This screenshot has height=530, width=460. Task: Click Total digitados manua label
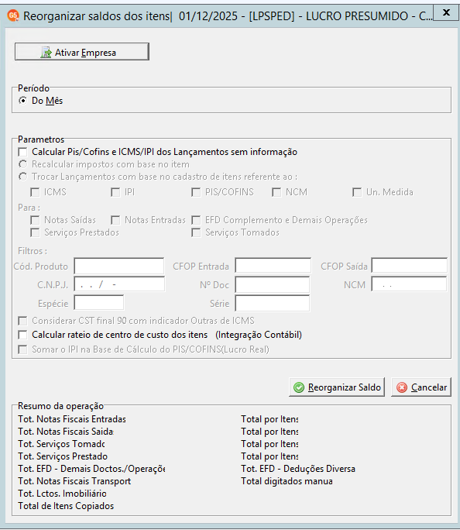287,481
